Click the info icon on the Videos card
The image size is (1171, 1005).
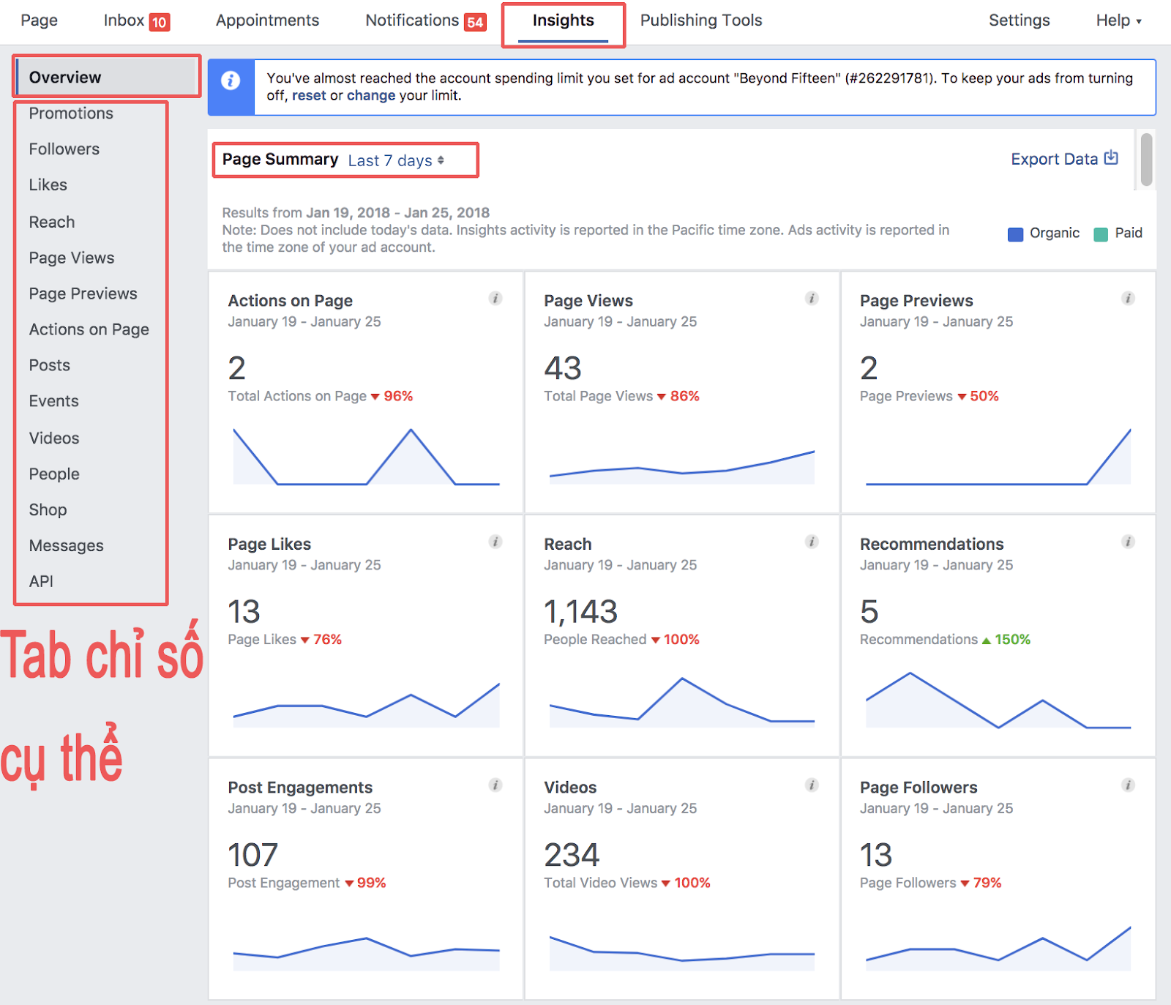(x=812, y=785)
